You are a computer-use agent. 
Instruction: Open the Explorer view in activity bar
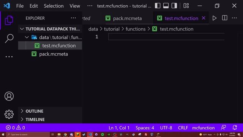coord(9,20)
